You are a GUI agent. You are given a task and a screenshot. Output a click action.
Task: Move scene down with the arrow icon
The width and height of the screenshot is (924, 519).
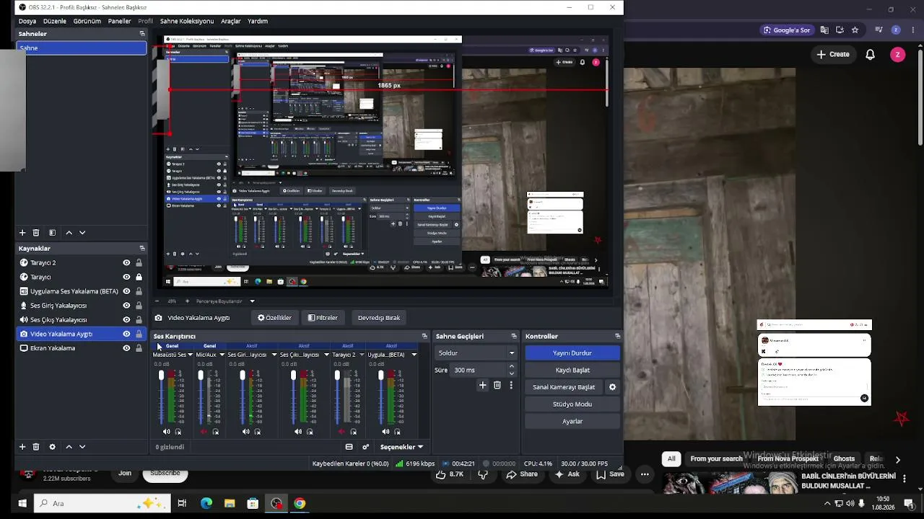(82, 233)
